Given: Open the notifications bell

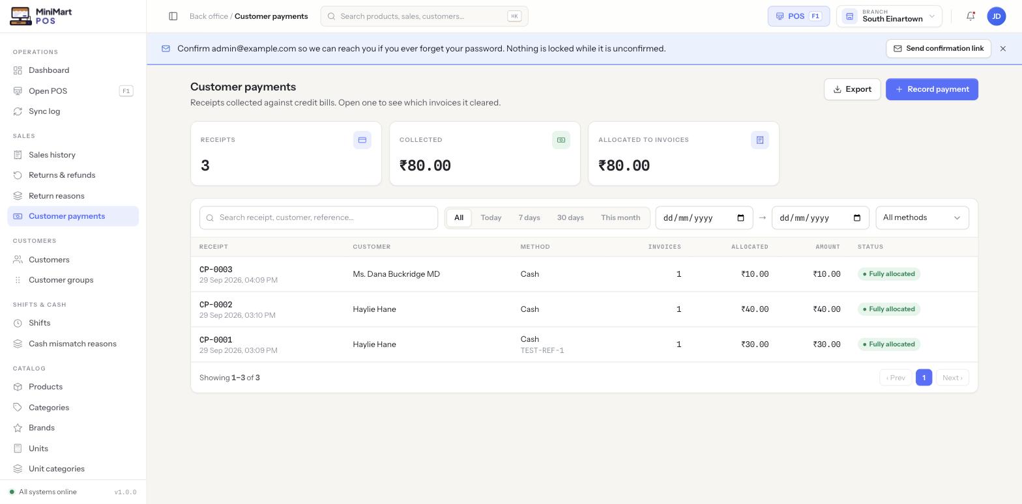Looking at the screenshot, I should [x=971, y=16].
